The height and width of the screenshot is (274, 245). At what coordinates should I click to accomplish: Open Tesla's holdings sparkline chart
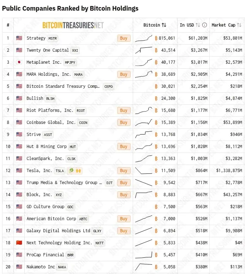144,171
